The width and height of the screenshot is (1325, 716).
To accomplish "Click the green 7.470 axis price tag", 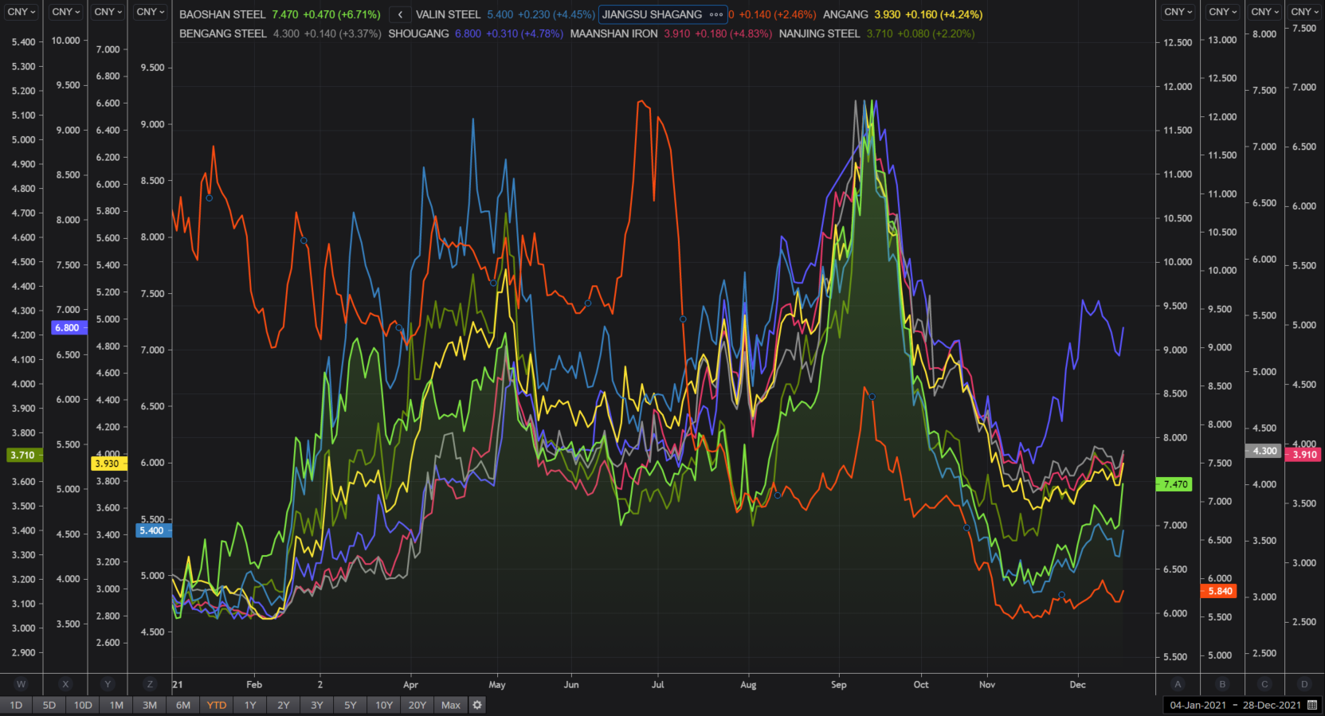I will [x=1174, y=484].
